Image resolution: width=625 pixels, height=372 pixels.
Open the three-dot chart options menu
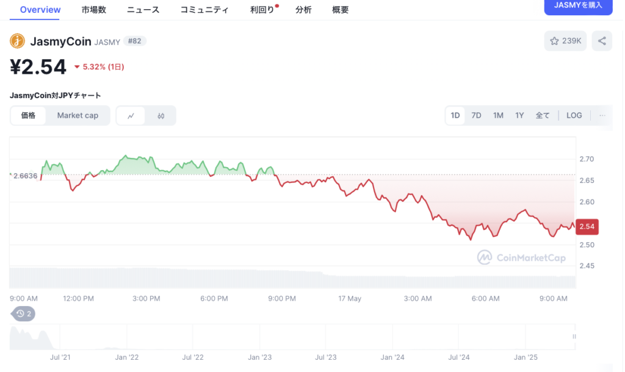click(x=602, y=115)
